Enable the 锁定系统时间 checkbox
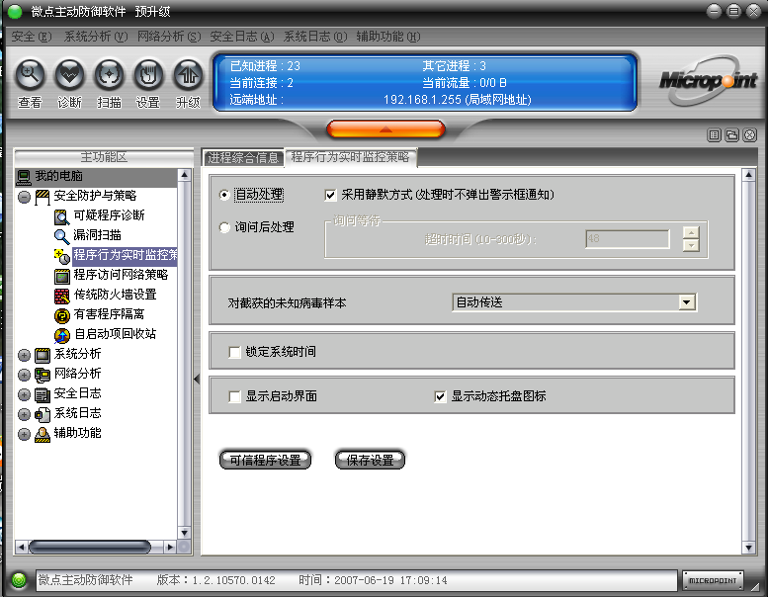Image resolution: width=768 pixels, height=597 pixels. click(x=235, y=352)
